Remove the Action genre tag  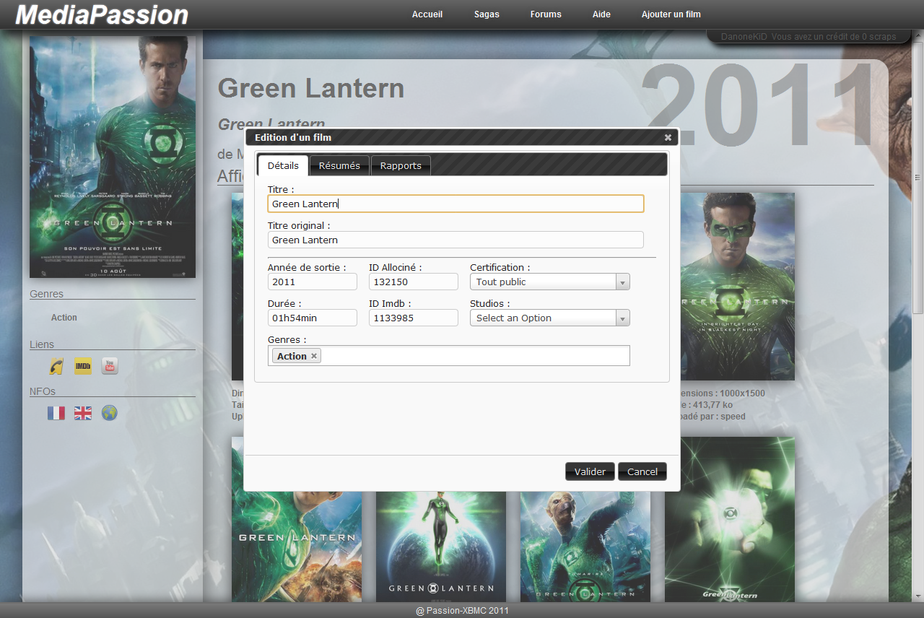[x=314, y=356]
